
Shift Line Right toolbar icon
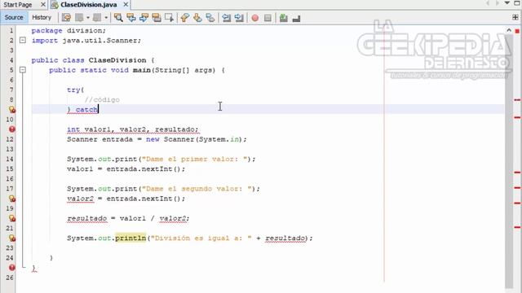pyautogui.click(x=239, y=18)
